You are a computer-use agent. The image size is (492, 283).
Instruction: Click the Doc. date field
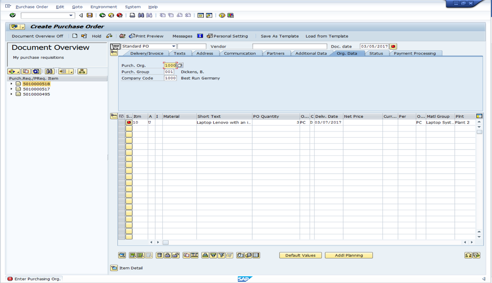tap(374, 46)
